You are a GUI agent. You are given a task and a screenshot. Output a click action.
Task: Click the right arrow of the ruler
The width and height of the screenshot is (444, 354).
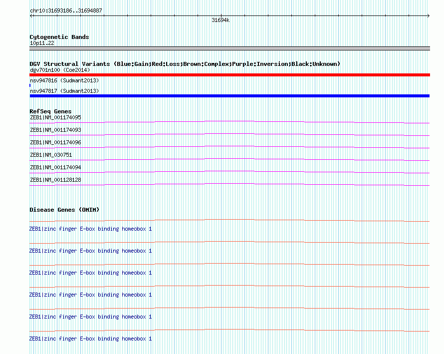(428, 16)
